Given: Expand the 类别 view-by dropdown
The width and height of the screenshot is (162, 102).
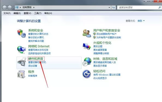Looking at the screenshot, I should click(x=141, y=21).
